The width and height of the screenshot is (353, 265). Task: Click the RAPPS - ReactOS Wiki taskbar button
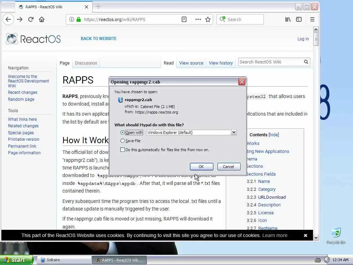120,260
